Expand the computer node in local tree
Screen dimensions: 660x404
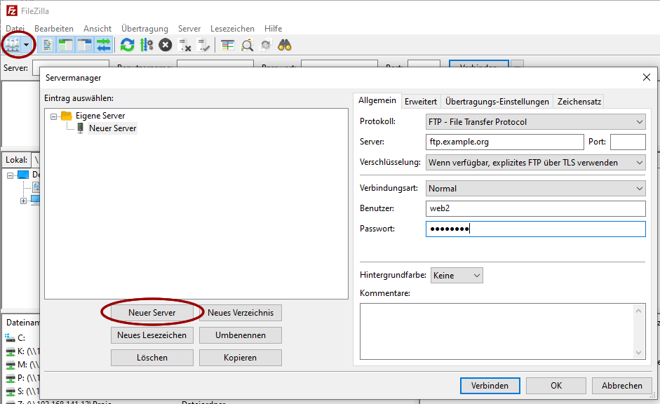(x=24, y=201)
